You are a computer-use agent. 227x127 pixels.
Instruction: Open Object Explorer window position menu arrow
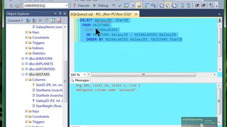click(x=55, y=14)
